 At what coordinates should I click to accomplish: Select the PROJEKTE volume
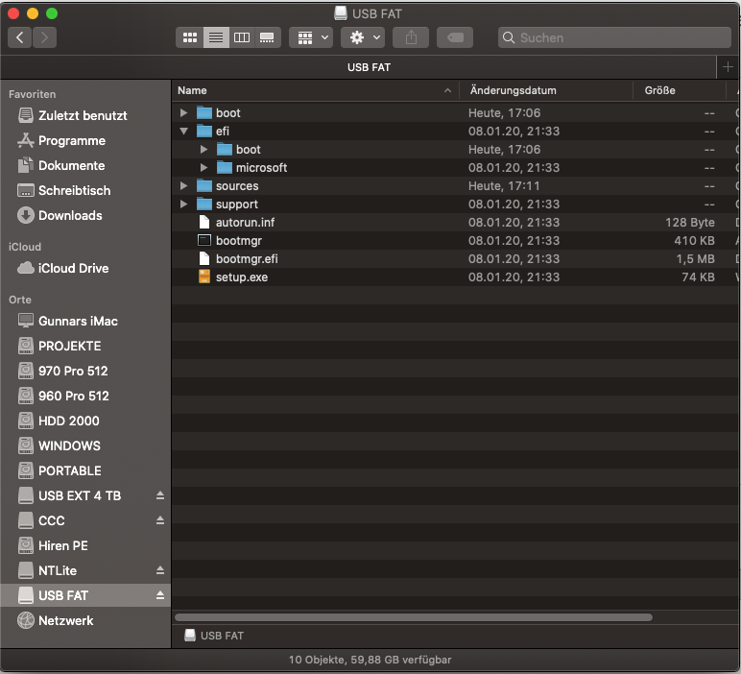coord(85,346)
